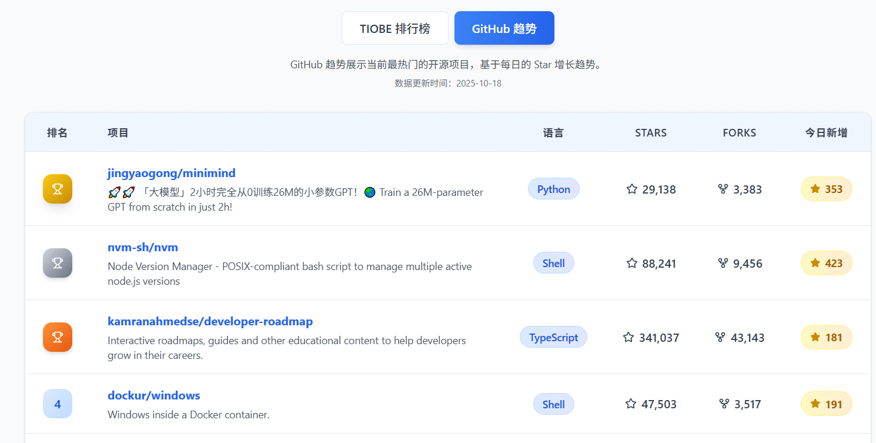Viewport: 876px width, 443px height.
Task: Click the Python language tag
Action: pyautogui.click(x=554, y=189)
